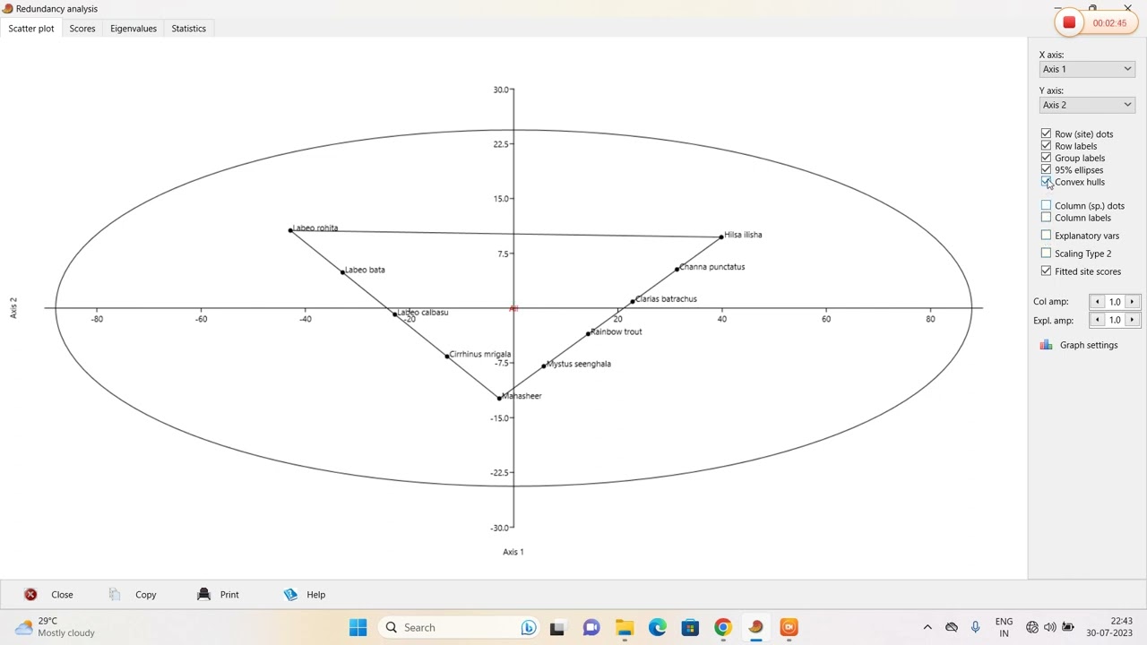The height and width of the screenshot is (645, 1147).
Task: Toggle Convex hulls checkbox
Action: tap(1046, 182)
